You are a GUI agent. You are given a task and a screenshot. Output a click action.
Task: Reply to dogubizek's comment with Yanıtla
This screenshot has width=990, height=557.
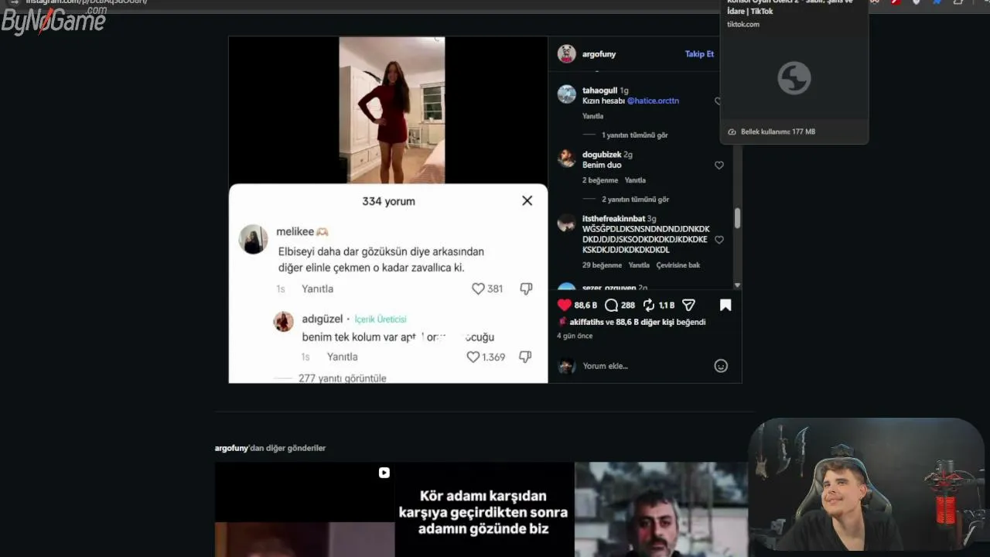pyautogui.click(x=635, y=180)
